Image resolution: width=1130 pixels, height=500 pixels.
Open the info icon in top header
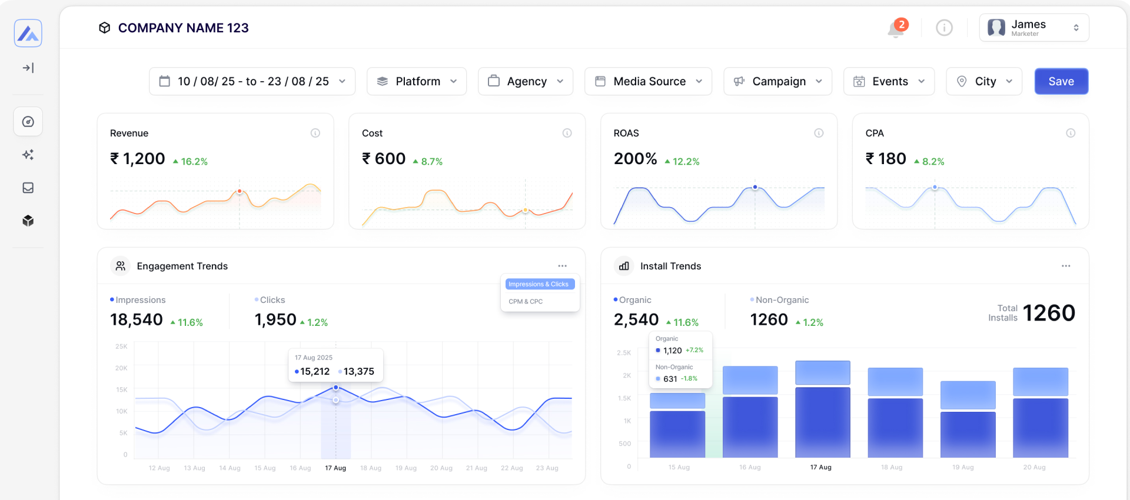pyautogui.click(x=944, y=28)
